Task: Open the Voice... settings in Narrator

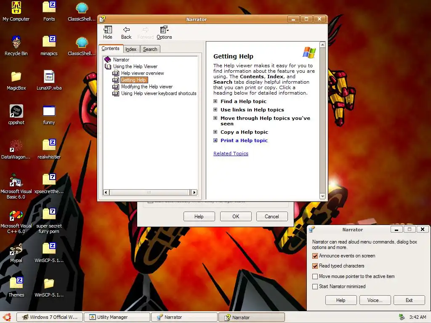Action: tap(375, 300)
